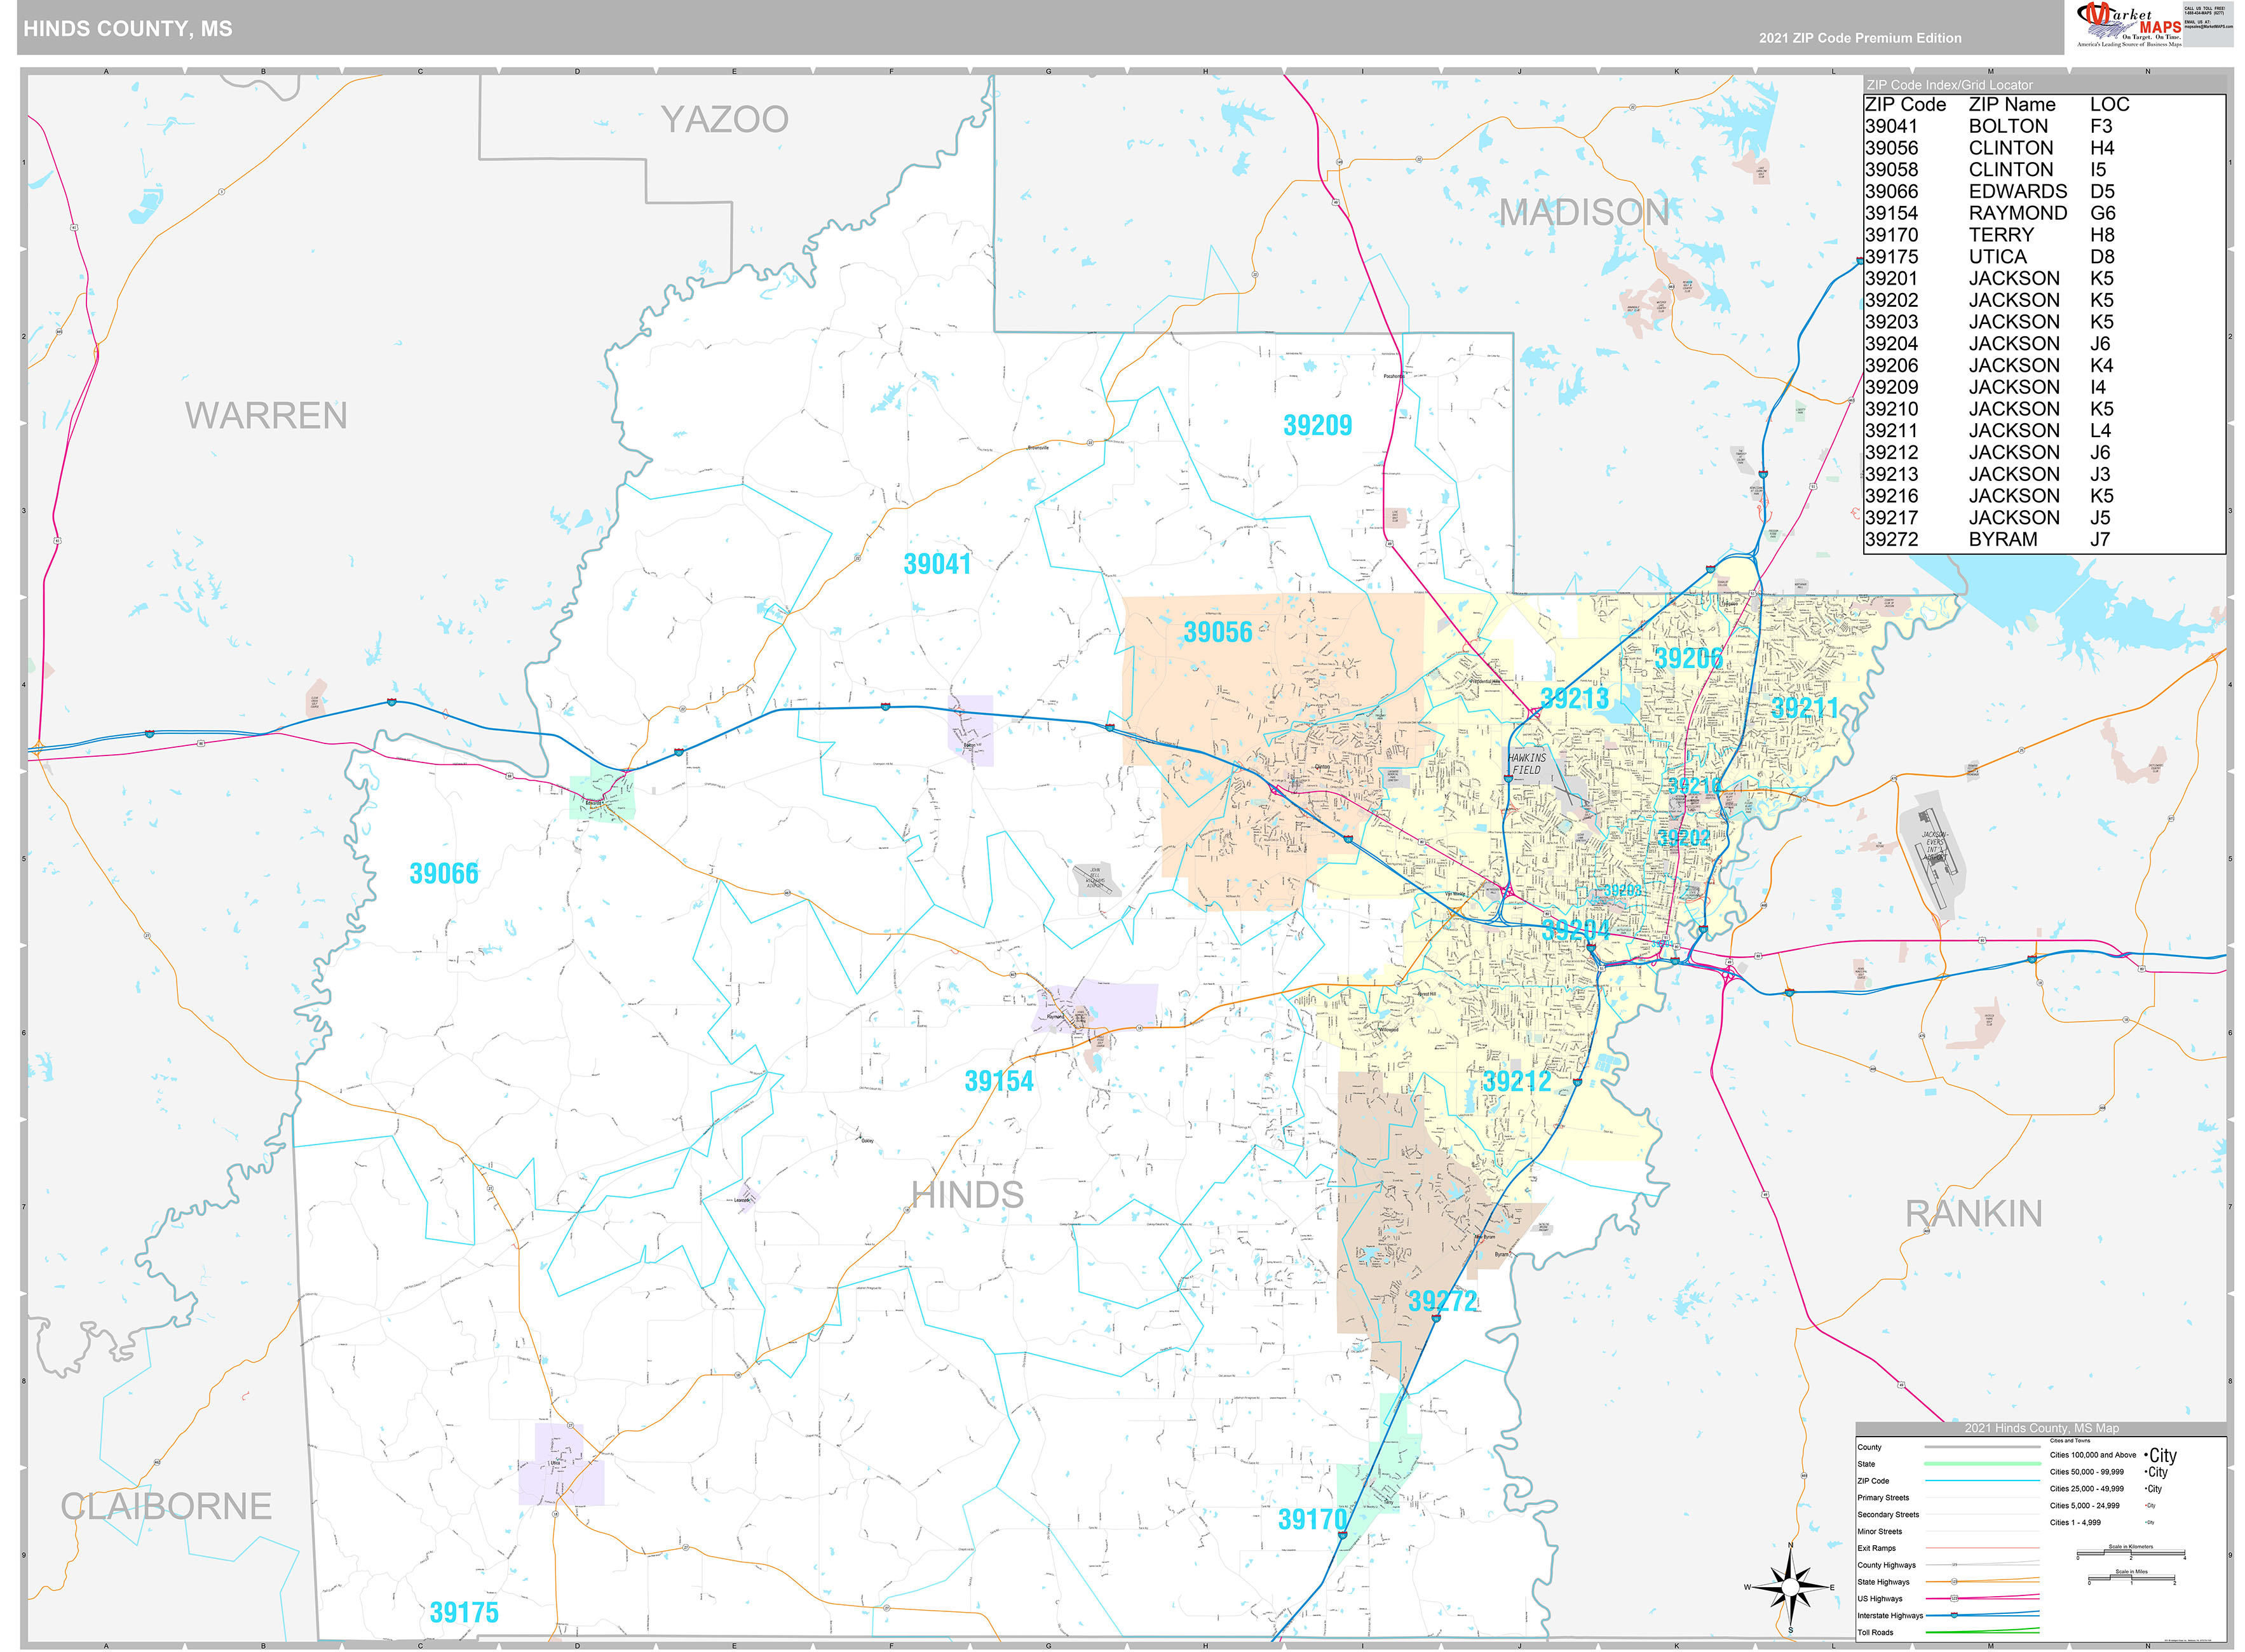Click the ZIP Code Index/Grid Locator header

click(1949, 85)
